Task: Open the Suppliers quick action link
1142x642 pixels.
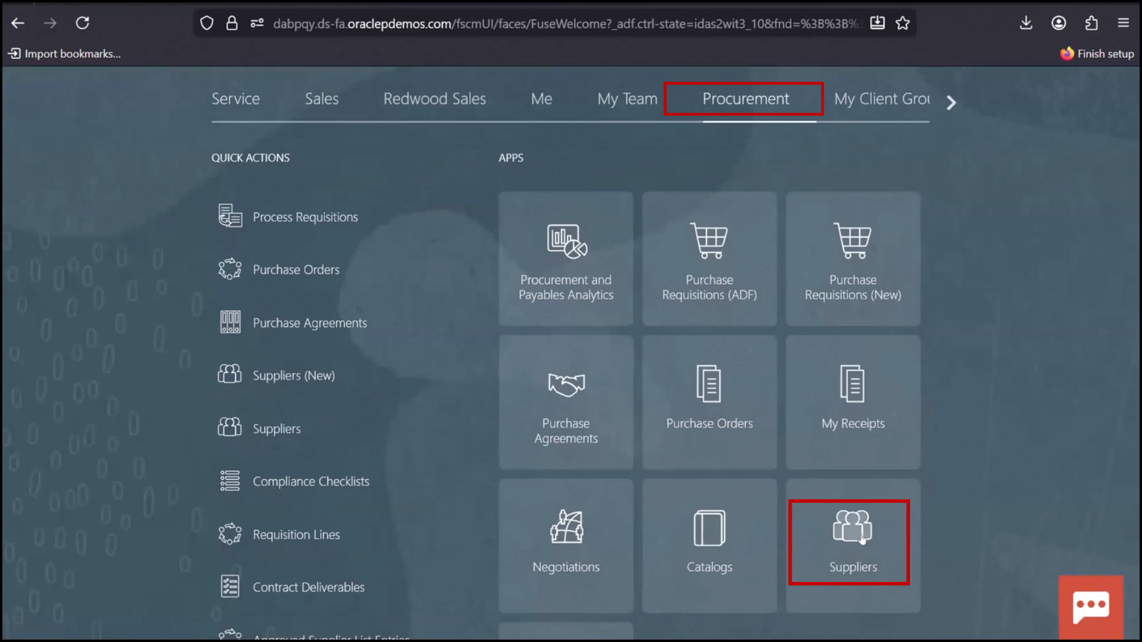Action: click(x=277, y=429)
